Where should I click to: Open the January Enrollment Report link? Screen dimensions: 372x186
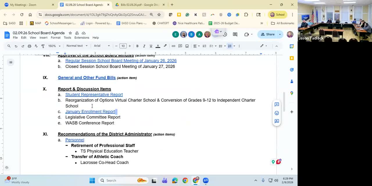click(90, 112)
